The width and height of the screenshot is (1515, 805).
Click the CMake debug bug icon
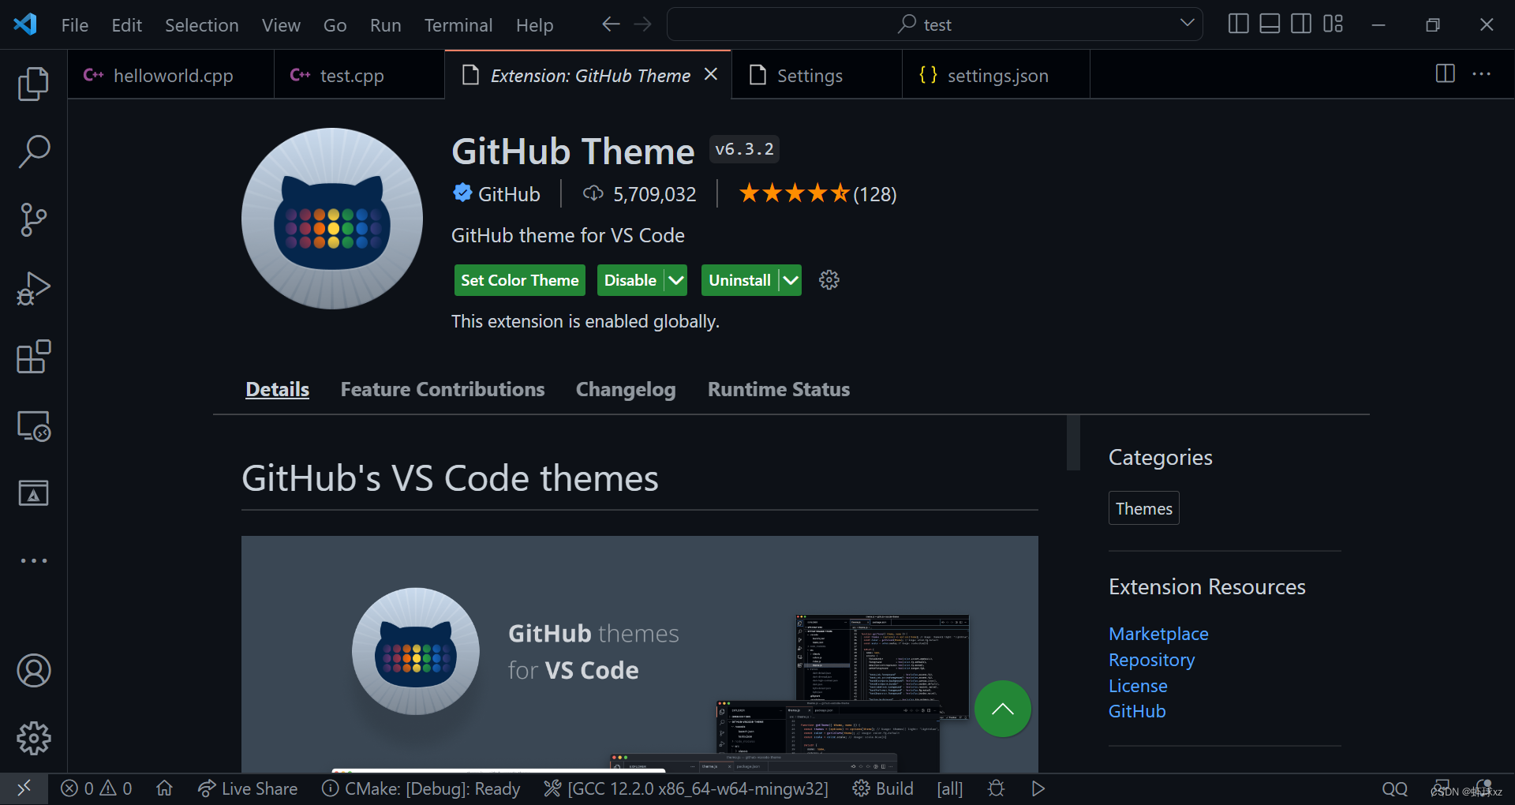996,788
